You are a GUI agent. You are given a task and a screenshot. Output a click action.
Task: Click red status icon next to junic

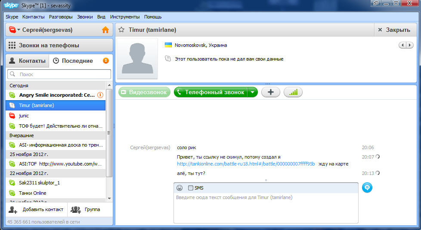12,116
